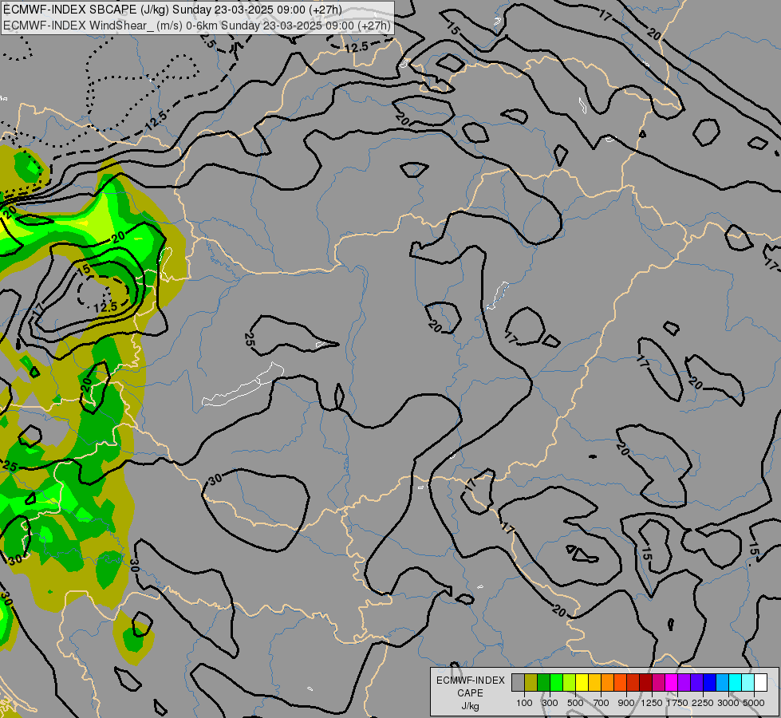
Task: Select the white swatch at legend end
Action: click(760, 682)
